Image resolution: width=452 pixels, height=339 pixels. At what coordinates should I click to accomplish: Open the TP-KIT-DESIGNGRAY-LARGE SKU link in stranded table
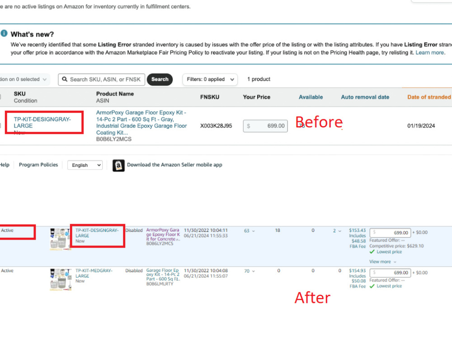coord(42,122)
